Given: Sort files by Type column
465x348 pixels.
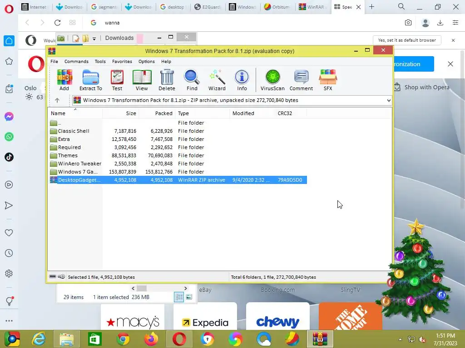Looking at the screenshot, I should tap(202, 113).
